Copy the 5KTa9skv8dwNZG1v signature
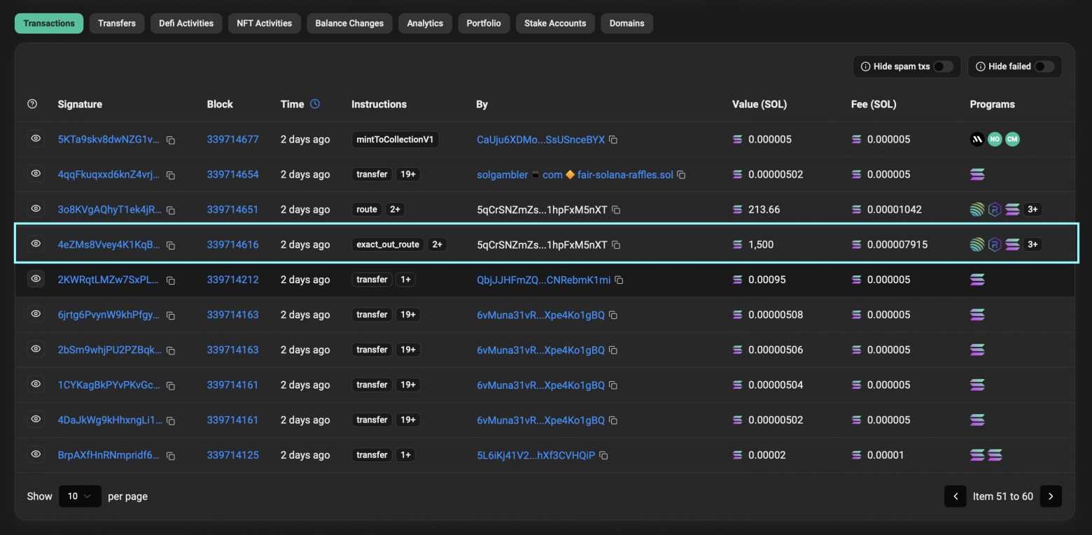This screenshot has width=1092, height=535. [170, 140]
